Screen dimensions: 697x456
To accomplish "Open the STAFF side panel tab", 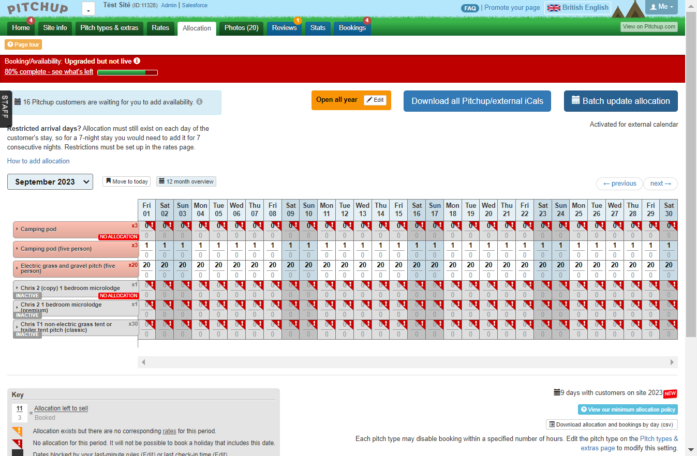I will (6, 109).
